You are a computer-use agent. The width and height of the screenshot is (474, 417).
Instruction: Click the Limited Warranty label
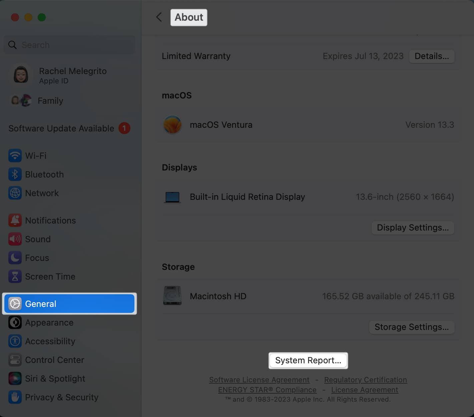tap(196, 56)
